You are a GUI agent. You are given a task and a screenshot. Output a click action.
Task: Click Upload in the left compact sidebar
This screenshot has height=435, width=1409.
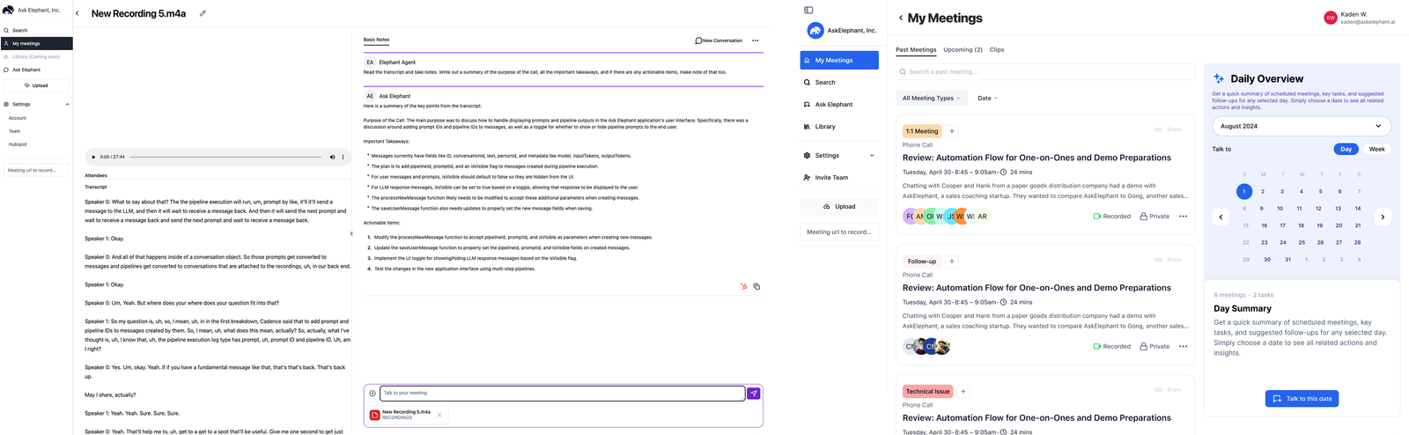click(36, 85)
